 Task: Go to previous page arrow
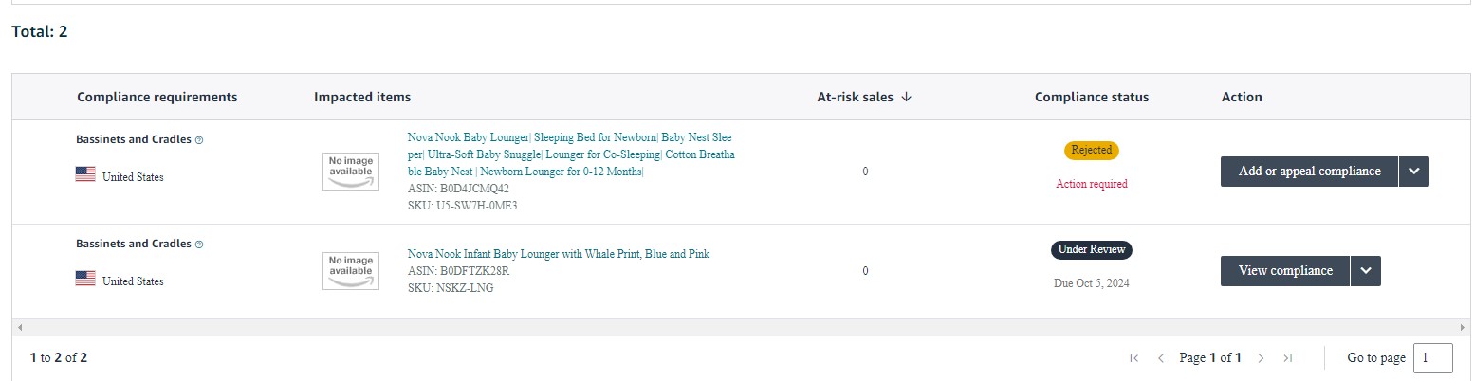(x=1160, y=358)
